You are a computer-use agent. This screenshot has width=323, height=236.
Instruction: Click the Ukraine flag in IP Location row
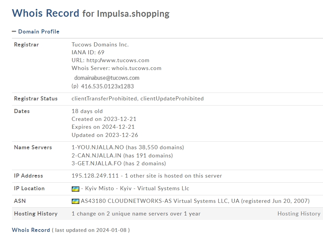tap(76, 189)
